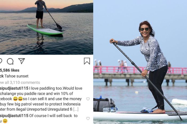
Task: Click the gray duffel bag on the white board
Action: (x=104, y=104)
